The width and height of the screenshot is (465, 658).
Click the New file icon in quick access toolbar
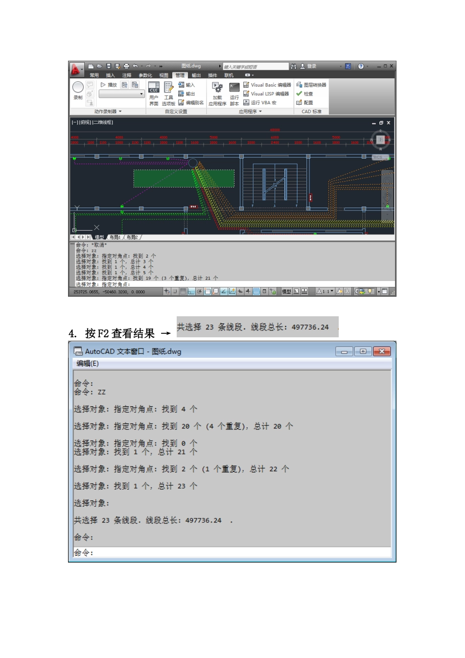click(x=91, y=66)
